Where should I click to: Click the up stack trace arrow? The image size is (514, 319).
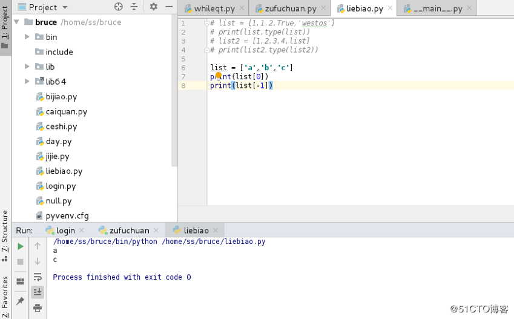pyautogui.click(x=38, y=246)
